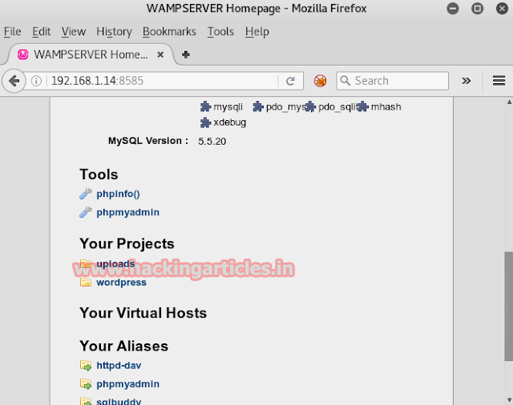Click the pdo_mysql extension puzzle icon

pyautogui.click(x=258, y=106)
